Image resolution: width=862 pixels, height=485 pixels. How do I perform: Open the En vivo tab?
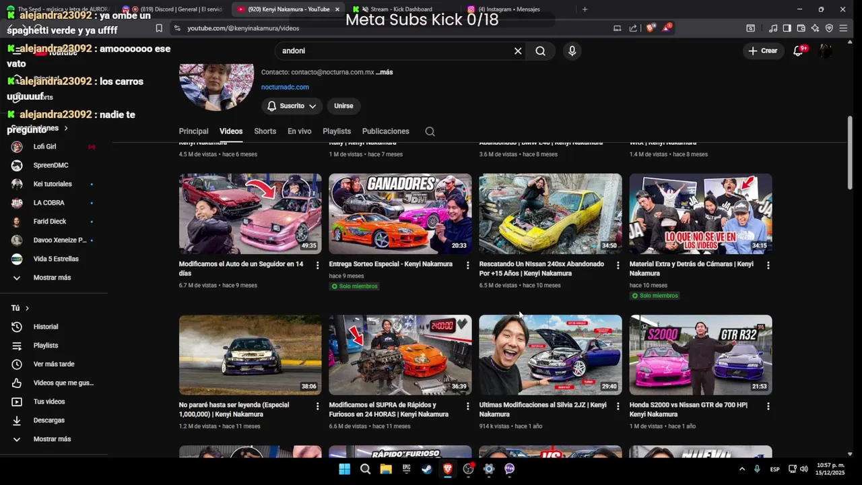tap(299, 131)
